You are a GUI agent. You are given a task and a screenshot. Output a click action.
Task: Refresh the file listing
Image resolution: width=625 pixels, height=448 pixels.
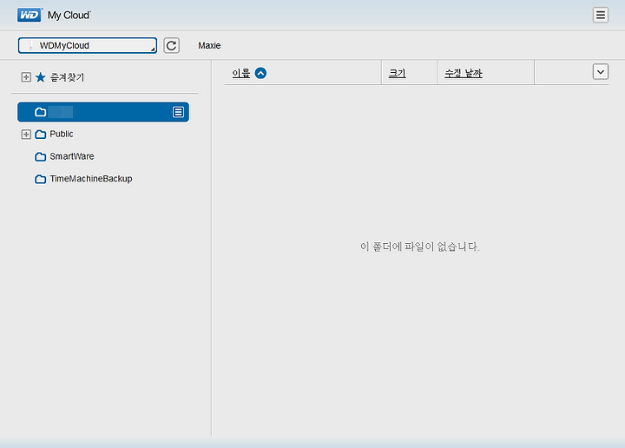[171, 45]
